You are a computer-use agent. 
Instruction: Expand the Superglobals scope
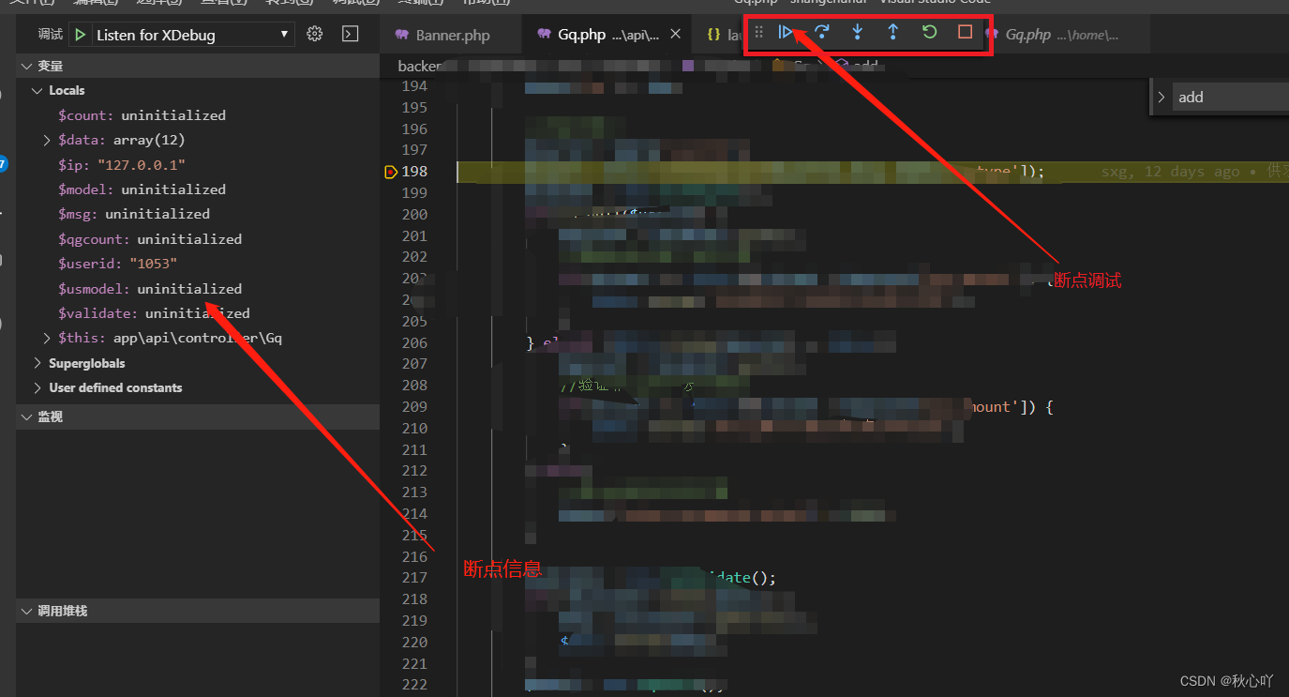tap(37, 363)
